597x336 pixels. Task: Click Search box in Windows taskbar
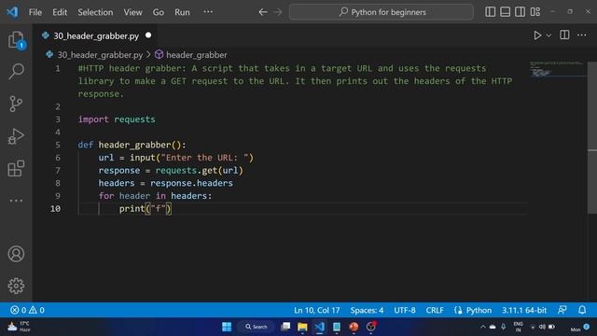tap(257, 327)
